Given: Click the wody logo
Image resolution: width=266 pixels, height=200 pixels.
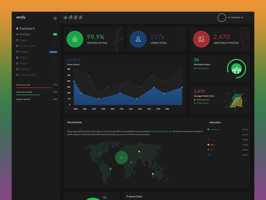Looking at the screenshot, I should (21, 17).
